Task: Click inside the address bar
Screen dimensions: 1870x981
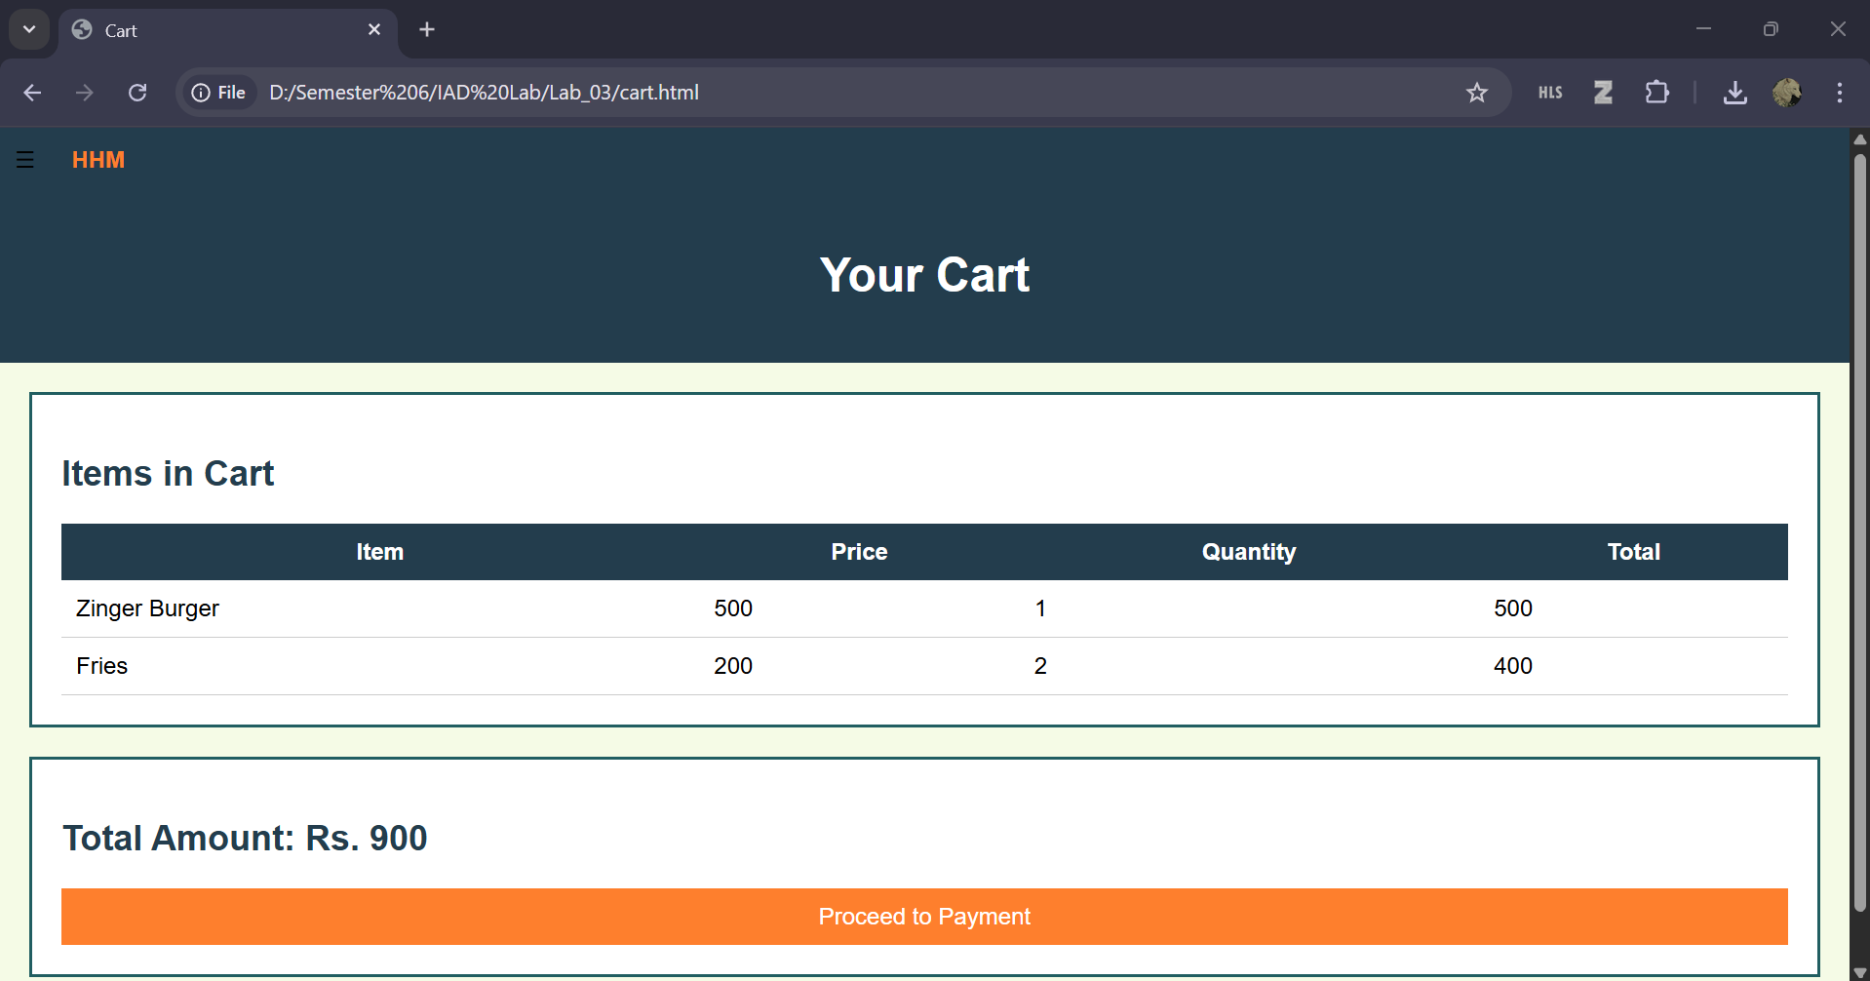Action: tap(780, 93)
